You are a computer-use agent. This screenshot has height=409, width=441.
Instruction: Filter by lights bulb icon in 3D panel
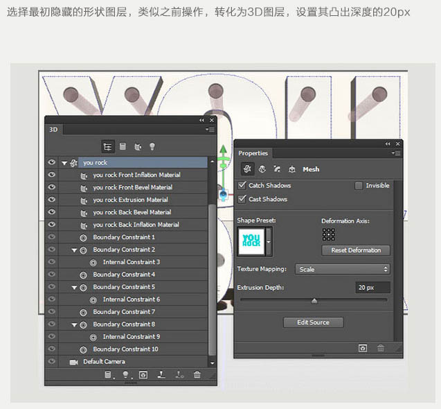pos(152,146)
